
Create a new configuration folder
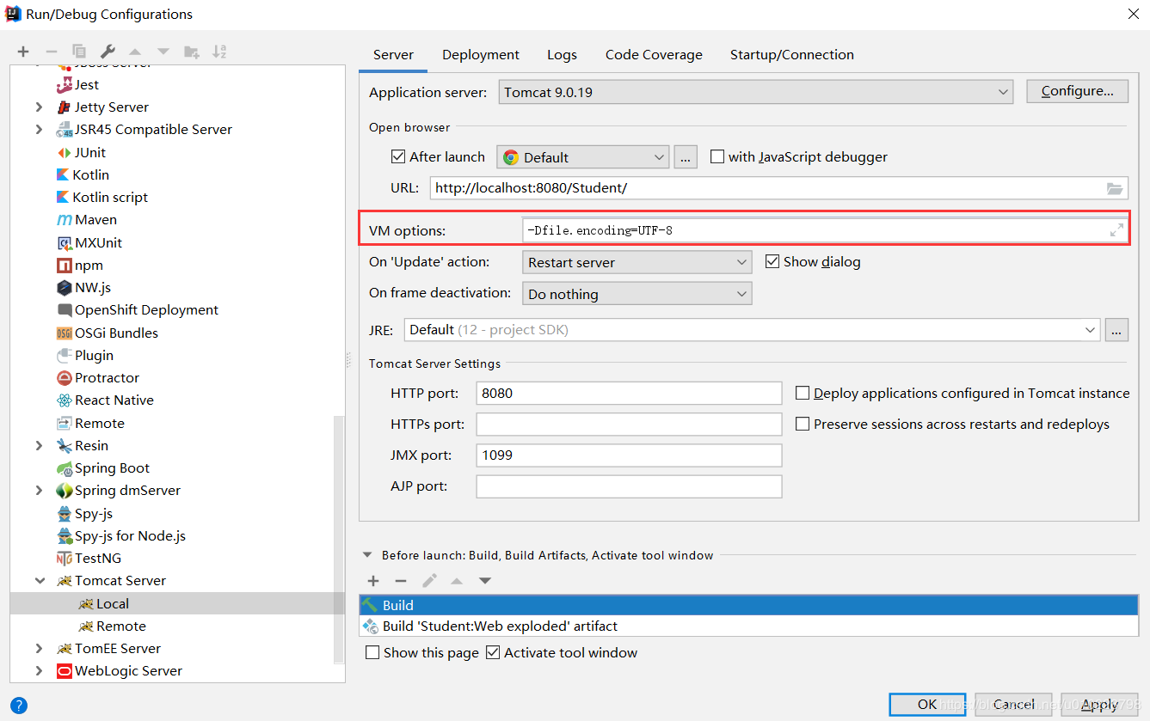click(192, 51)
